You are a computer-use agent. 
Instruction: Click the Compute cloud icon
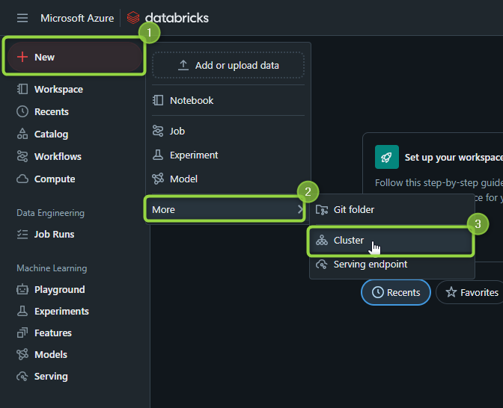coord(22,179)
